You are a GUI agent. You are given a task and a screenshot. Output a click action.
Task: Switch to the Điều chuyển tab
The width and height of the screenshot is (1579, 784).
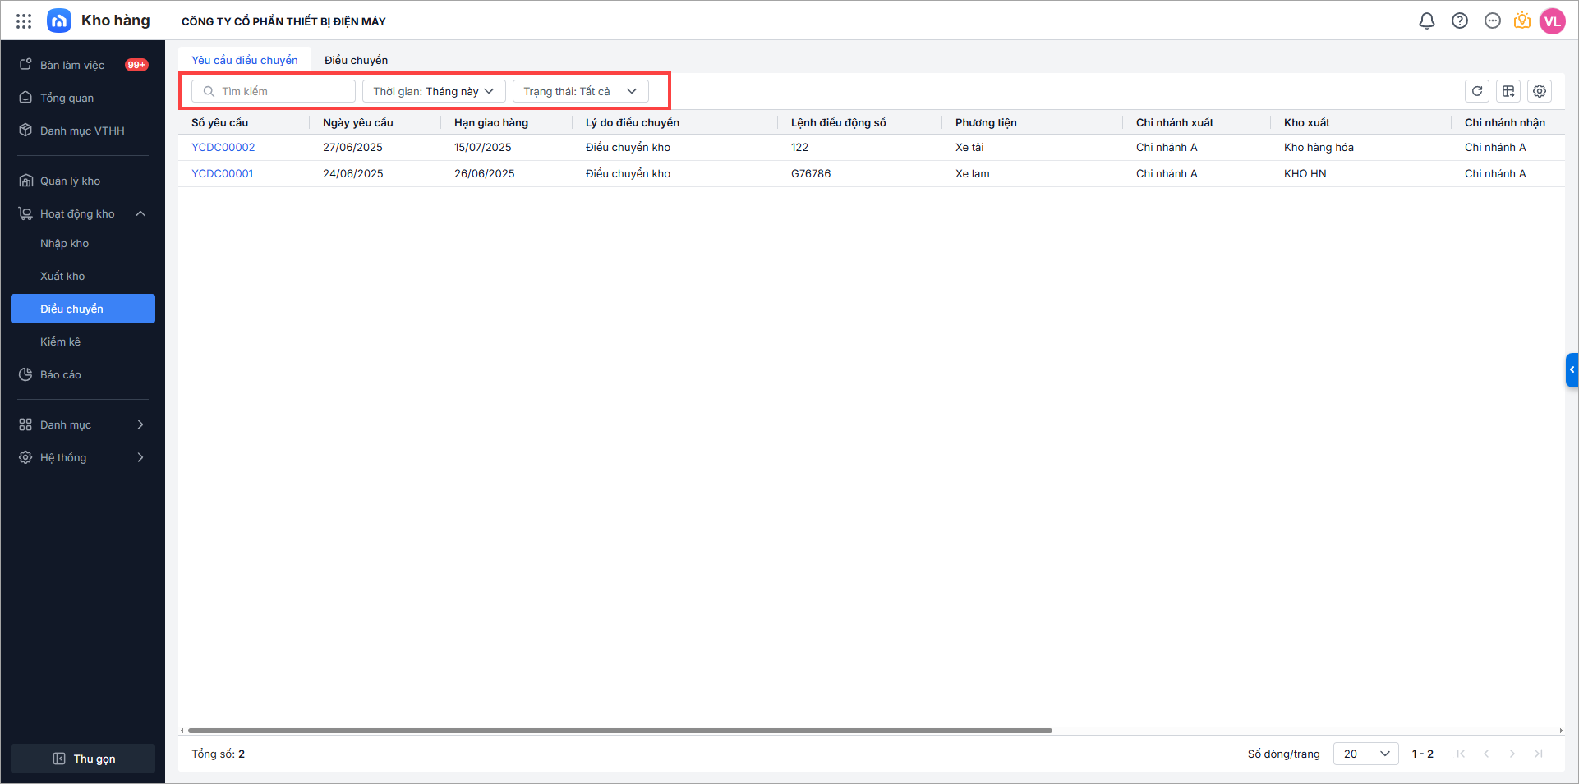(x=356, y=60)
